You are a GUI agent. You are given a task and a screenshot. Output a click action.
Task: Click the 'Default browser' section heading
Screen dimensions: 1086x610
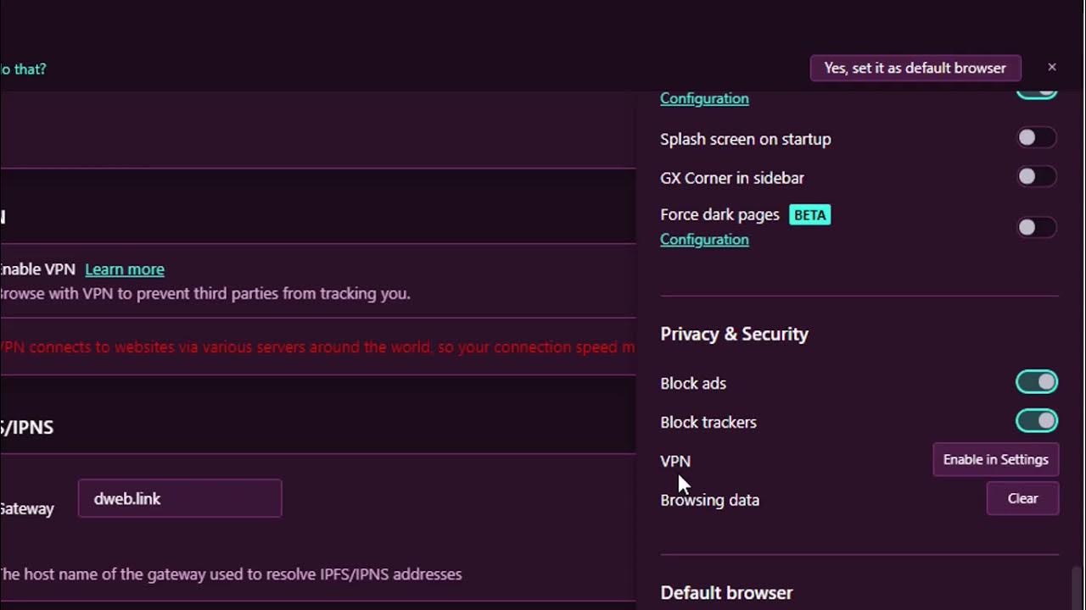tap(726, 593)
